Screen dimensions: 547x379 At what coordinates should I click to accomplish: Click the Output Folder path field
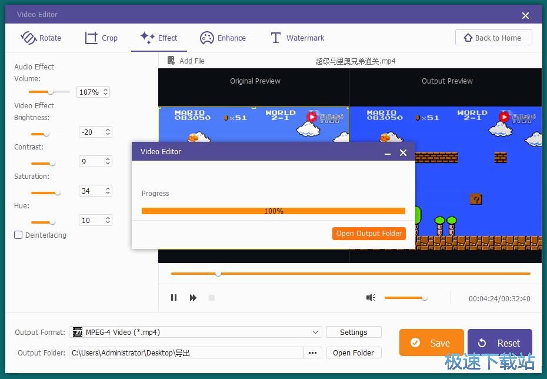pos(186,353)
